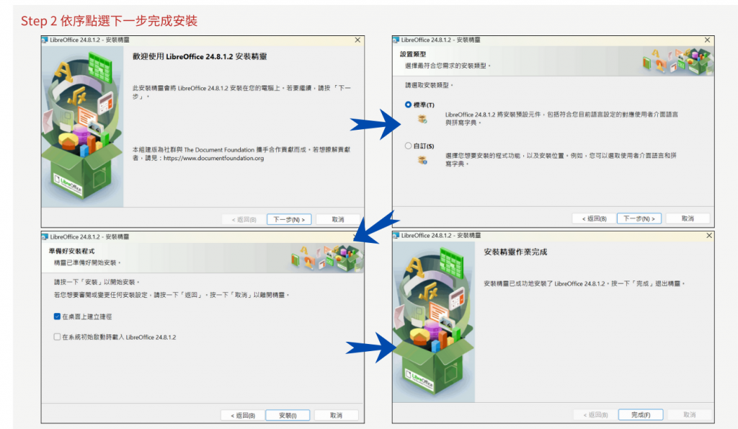Click the banner artwork in the 準備好安裝程式 window

pos(326,258)
